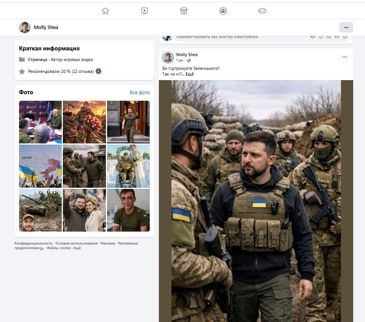The height and width of the screenshot is (322, 365).
Task: Open the post's three-dot options menu
Action: tap(344, 57)
